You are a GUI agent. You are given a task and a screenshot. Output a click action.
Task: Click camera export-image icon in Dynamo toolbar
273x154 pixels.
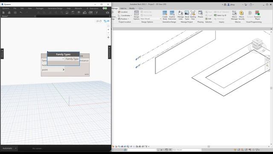(x=107, y=12)
